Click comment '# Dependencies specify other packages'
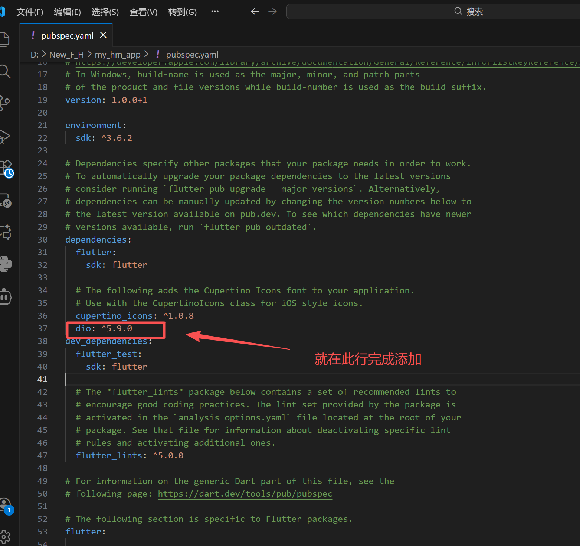Viewport: 580px width, 546px height. click(268, 163)
